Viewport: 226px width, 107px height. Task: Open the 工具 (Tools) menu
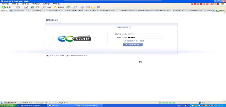[x=46, y=4]
